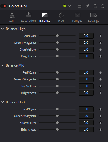The height and width of the screenshot is (142, 108).
Task: Click the Balance Mid Blue/Yellow value field
Action: point(86,86)
